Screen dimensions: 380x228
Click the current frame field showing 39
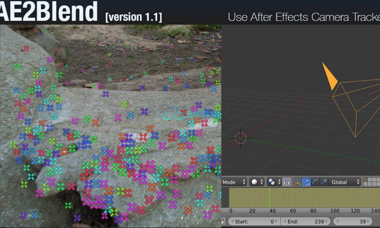click(x=353, y=222)
